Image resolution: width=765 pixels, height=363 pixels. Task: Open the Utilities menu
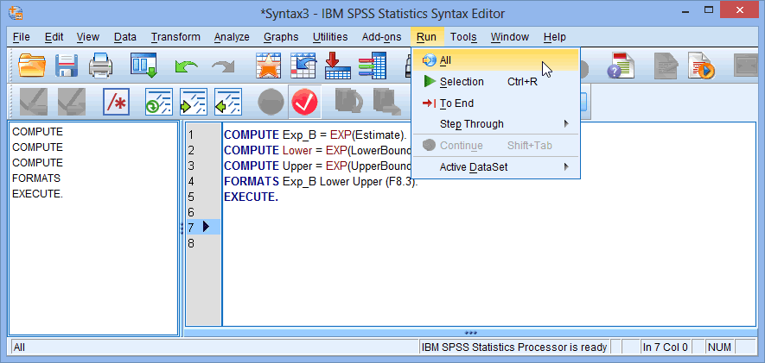[x=330, y=37]
